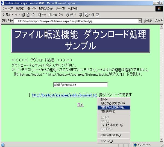The image size is (164, 147).
Task: Click the 移動 (Go) button
Action: point(148,21)
